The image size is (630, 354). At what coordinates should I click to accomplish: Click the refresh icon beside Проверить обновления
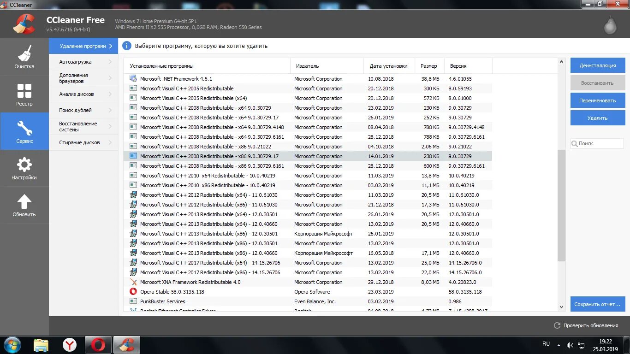coord(557,325)
